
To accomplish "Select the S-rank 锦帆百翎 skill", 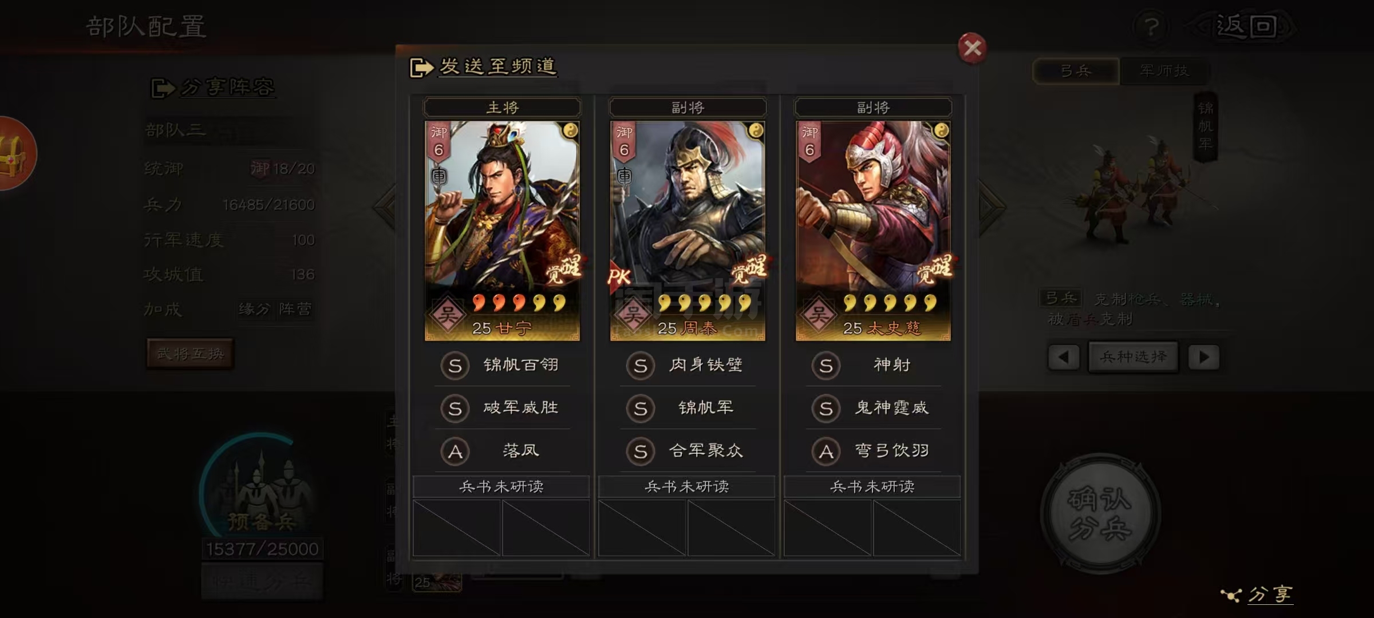I will (501, 365).
